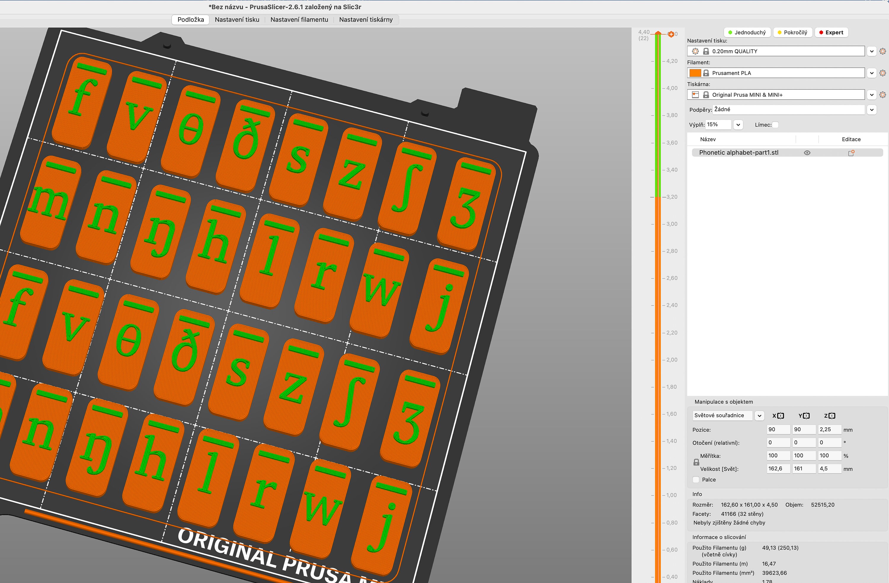The image size is (889, 583).
Task: Switch to the Nastavení tisku tab
Action: 238,20
